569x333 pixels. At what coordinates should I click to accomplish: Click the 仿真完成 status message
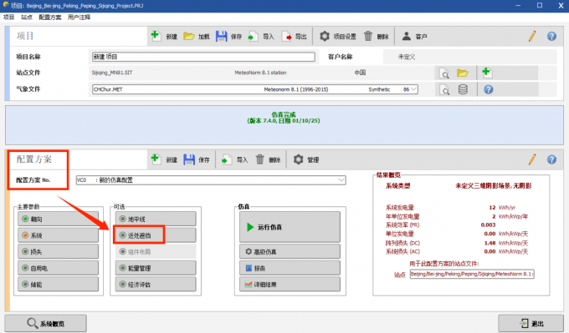coord(284,114)
